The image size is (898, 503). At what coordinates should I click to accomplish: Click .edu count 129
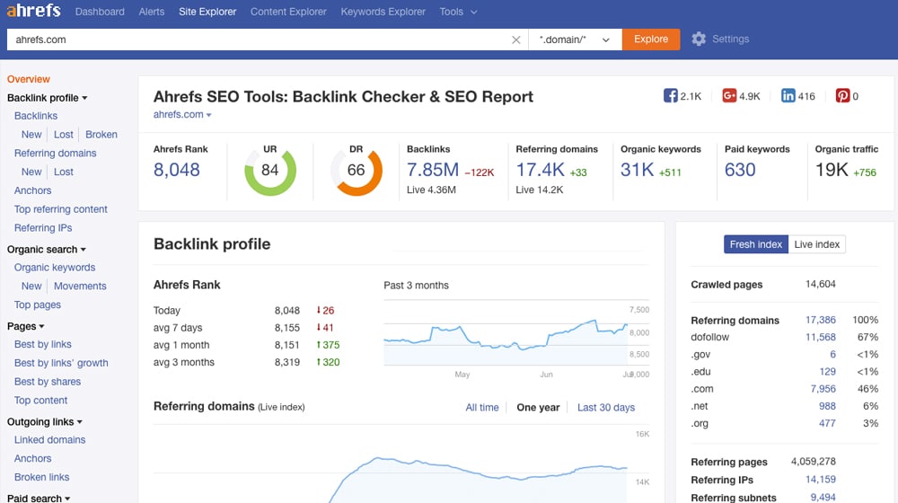coord(827,372)
